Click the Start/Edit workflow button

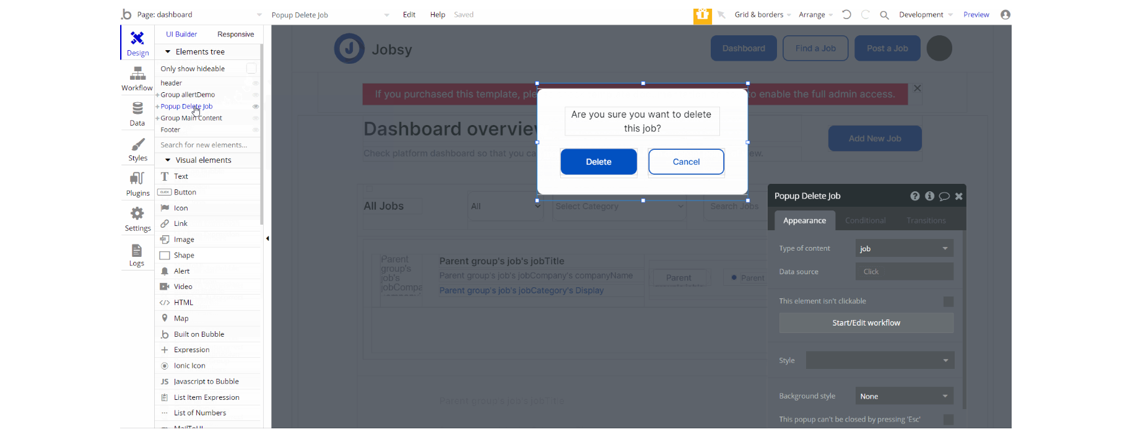[x=866, y=323]
